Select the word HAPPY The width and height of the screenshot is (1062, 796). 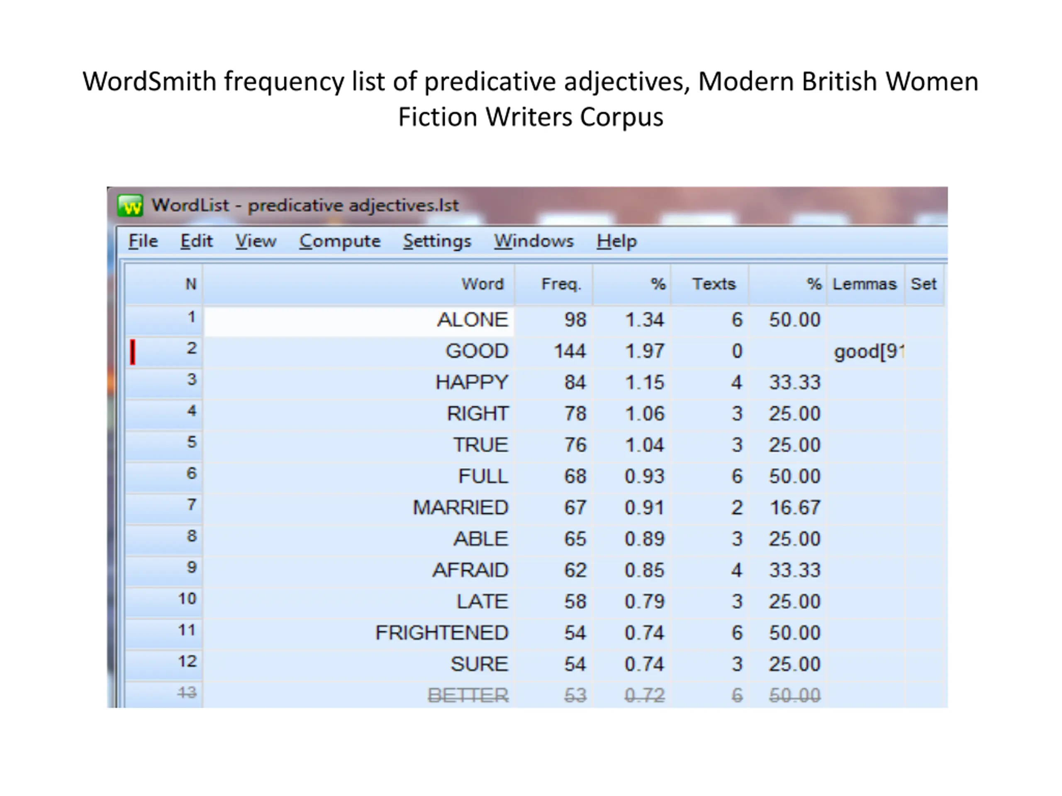pyautogui.click(x=472, y=382)
